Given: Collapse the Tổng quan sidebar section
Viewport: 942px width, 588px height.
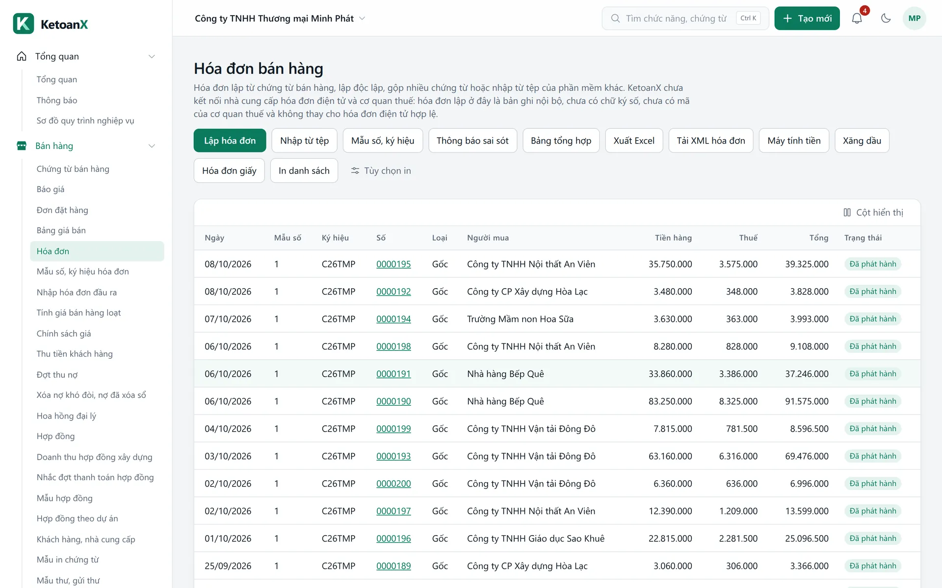Looking at the screenshot, I should click(152, 56).
